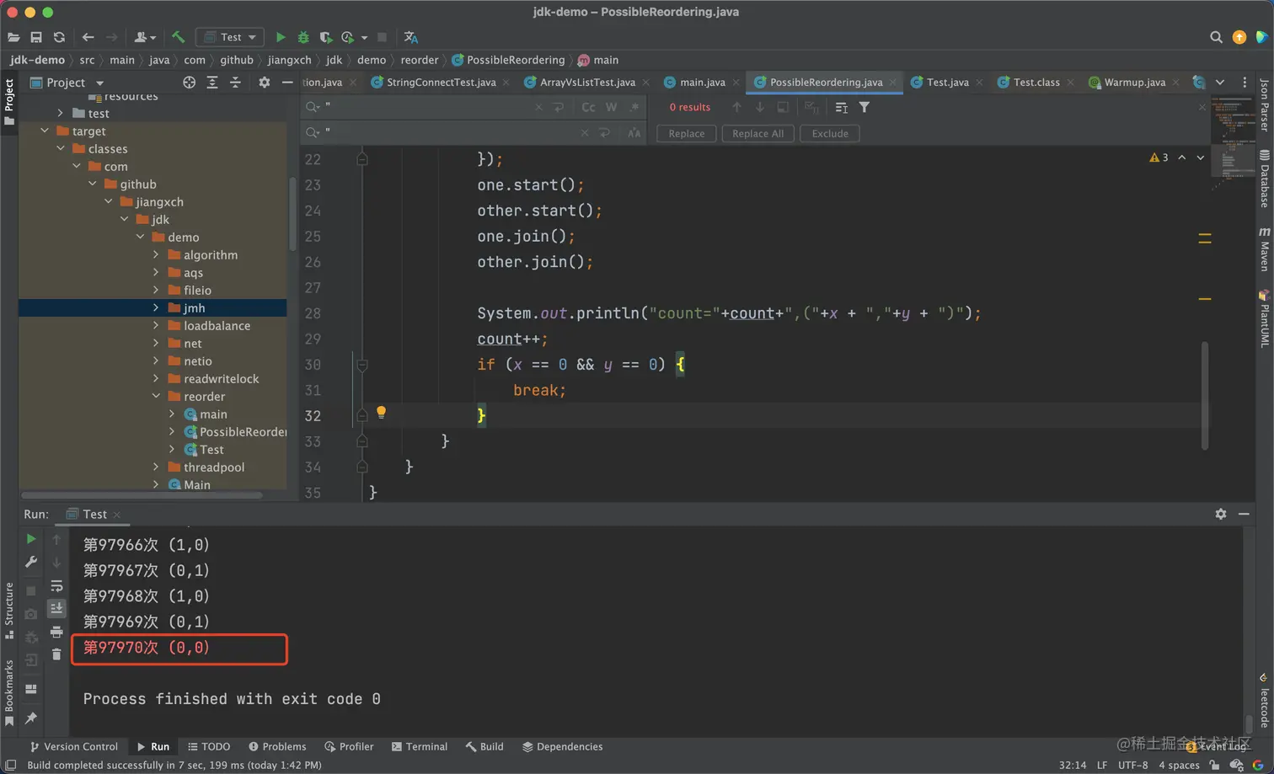Screen dimensions: 1274x774
Task: Toggle Words option in search bar
Action: 611,107
